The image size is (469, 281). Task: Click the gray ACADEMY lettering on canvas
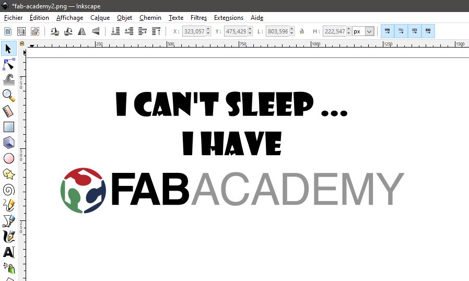pyautogui.click(x=298, y=189)
